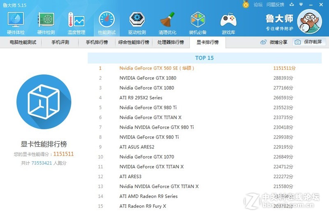Switch to the 处理器排行榜 tab
329x219 pixels.
pos(171,42)
